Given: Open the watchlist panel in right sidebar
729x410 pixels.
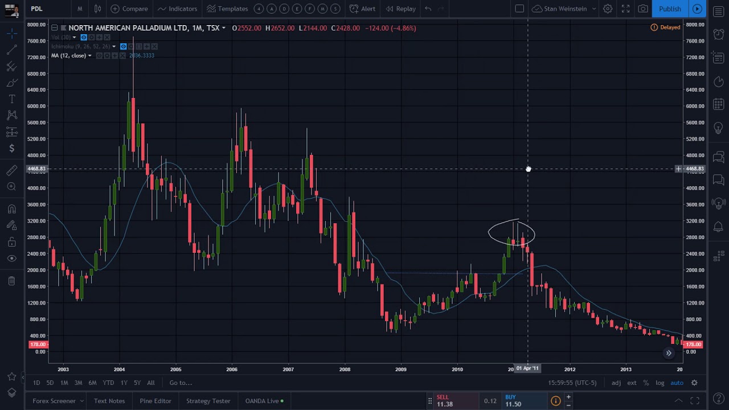Looking at the screenshot, I should (x=718, y=12).
